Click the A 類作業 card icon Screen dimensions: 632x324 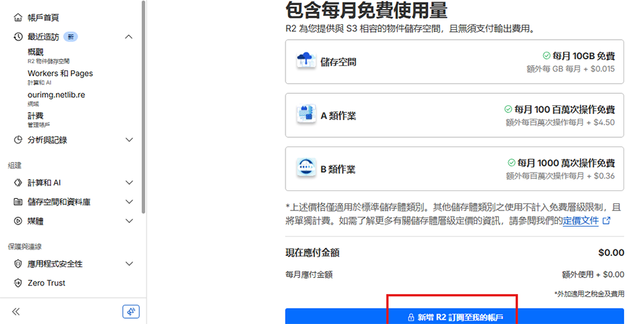pyautogui.click(x=306, y=114)
